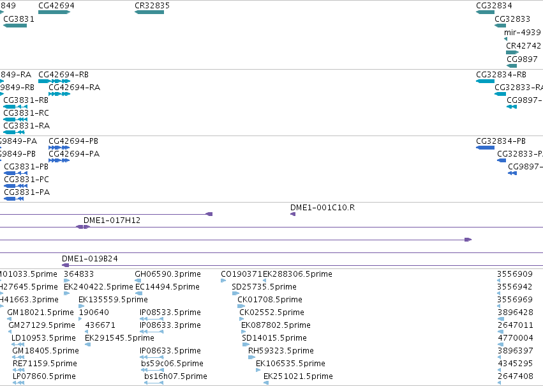The height and width of the screenshot is (386, 543).
Task: Click EST EK106535.5prime label
Action: point(290,364)
